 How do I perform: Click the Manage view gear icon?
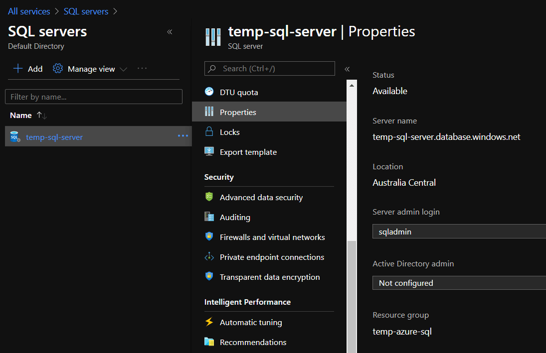[x=58, y=69]
